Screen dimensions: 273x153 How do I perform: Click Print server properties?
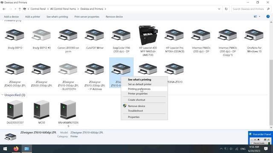click(x=87, y=17)
